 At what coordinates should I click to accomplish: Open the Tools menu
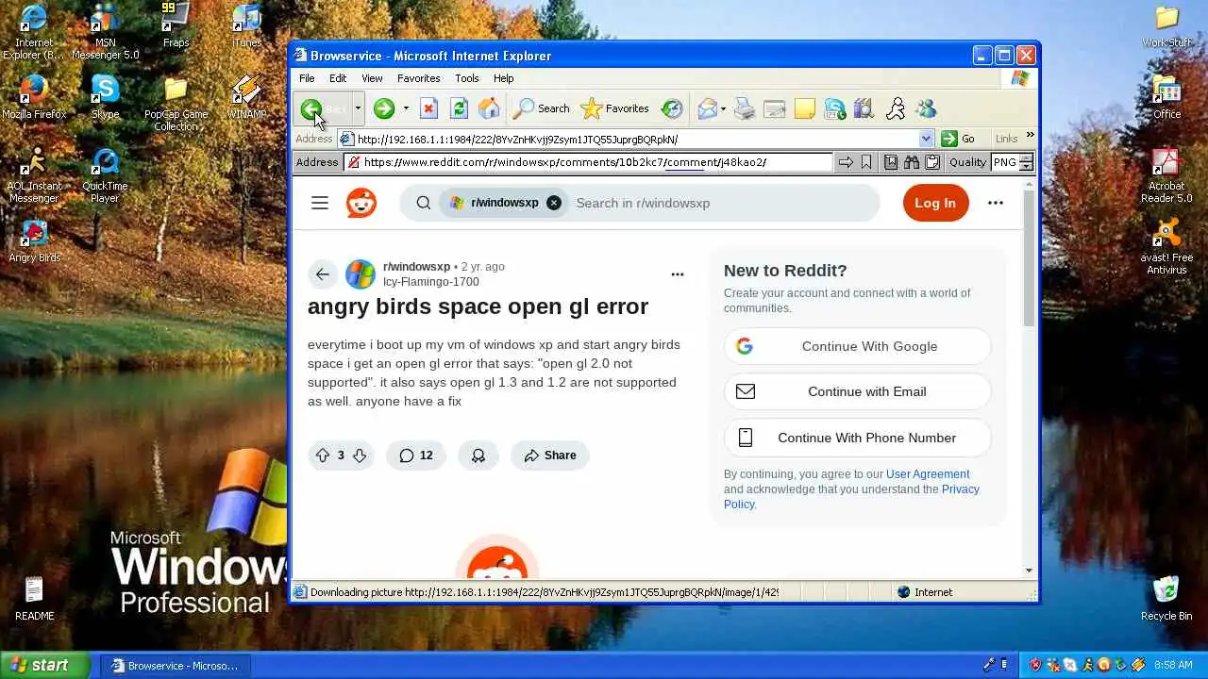tap(466, 78)
